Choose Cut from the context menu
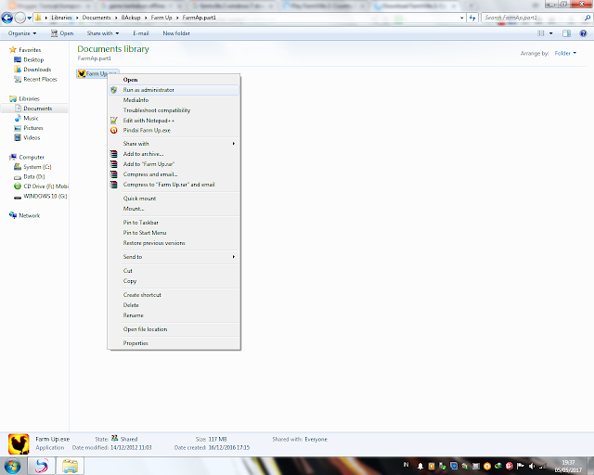Screen dimensions: 594x475 (174, 271)
